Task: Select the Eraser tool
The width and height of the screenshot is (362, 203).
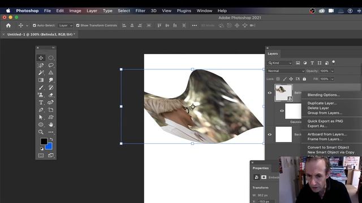Action: (51, 95)
